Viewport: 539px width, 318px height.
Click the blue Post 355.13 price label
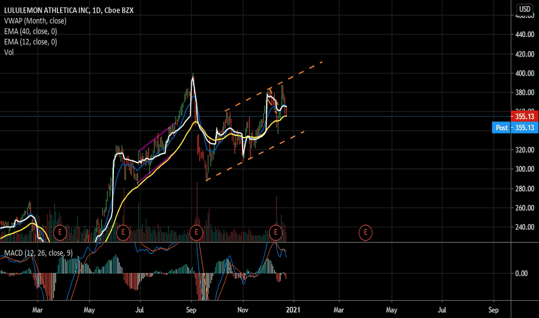pos(515,128)
